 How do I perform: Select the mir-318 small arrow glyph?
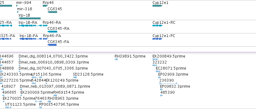tap(18, 12)
